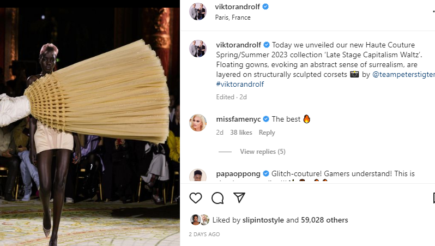
Task: Open slipintostyle profile from likes
Action: (263, 220)
